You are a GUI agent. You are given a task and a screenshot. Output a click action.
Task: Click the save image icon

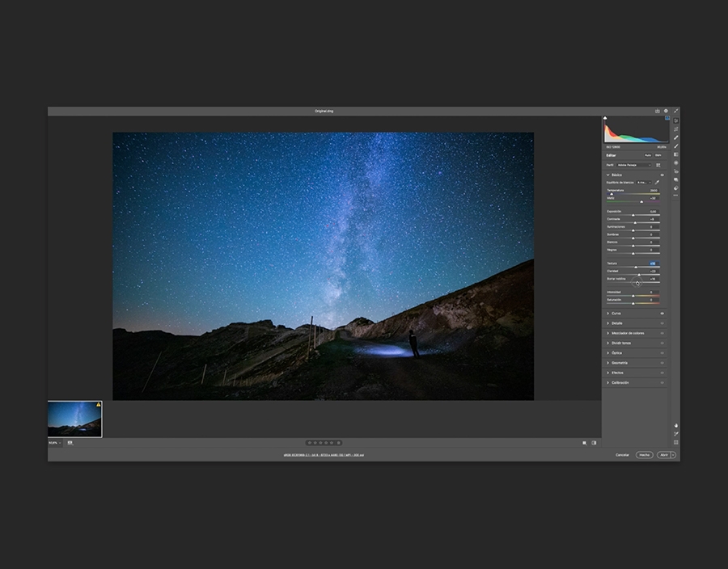[658, 111]
